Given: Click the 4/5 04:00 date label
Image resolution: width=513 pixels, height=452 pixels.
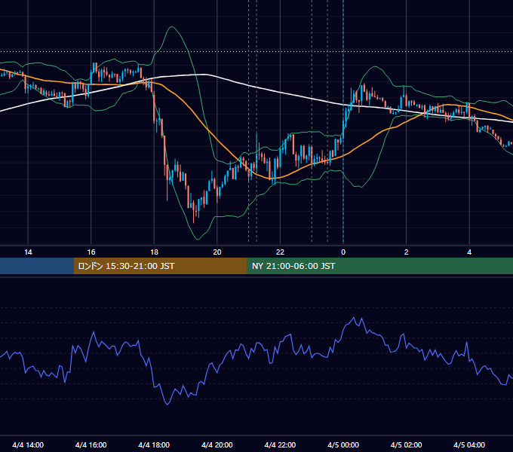Looking at the screenshot, I should [469, 445].
